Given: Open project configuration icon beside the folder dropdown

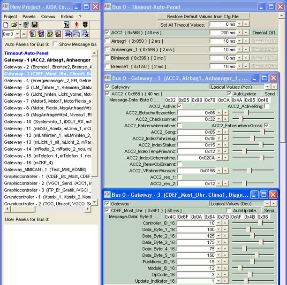Looking at the screenshot, I should (x=26, y=24).
